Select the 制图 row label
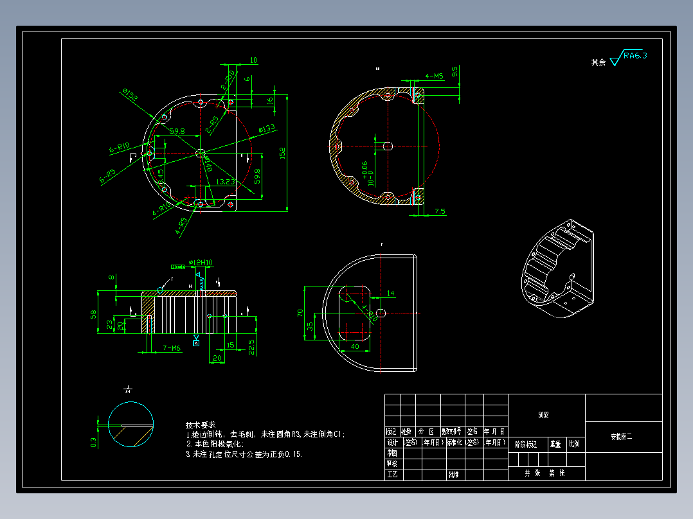Viewport: 693px width, 519px height. point(392,453)
